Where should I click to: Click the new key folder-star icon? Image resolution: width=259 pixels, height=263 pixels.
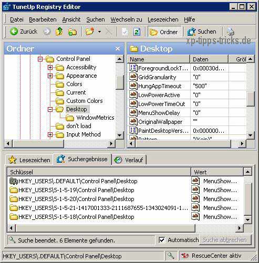[x=90, y=31]
